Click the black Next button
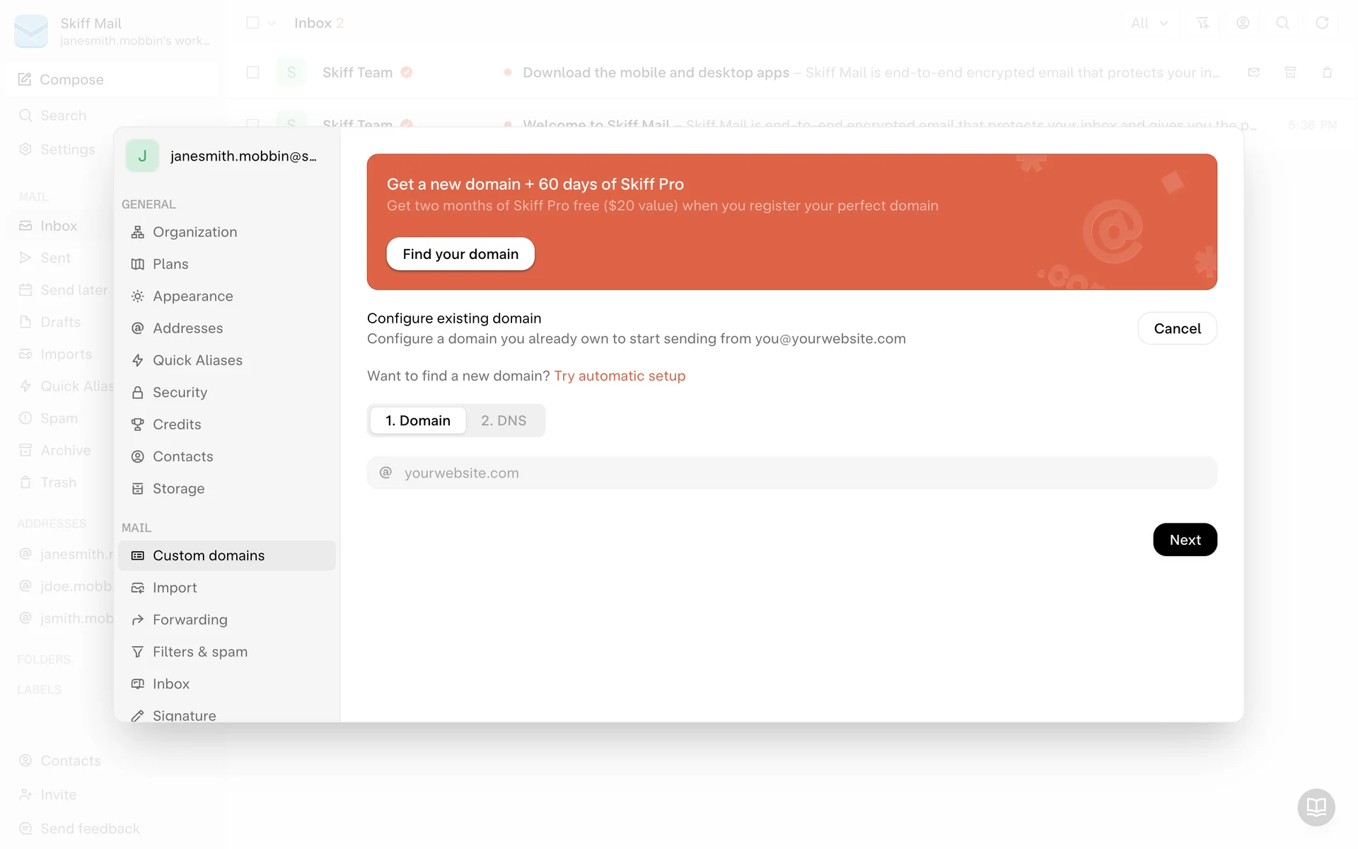Viewport: 1358px width, 849px height. (x=1185, y=540)
